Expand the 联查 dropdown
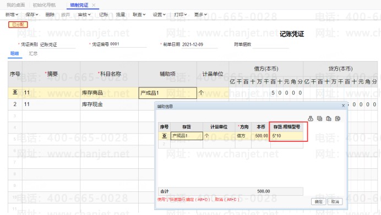 coord(139,14)
